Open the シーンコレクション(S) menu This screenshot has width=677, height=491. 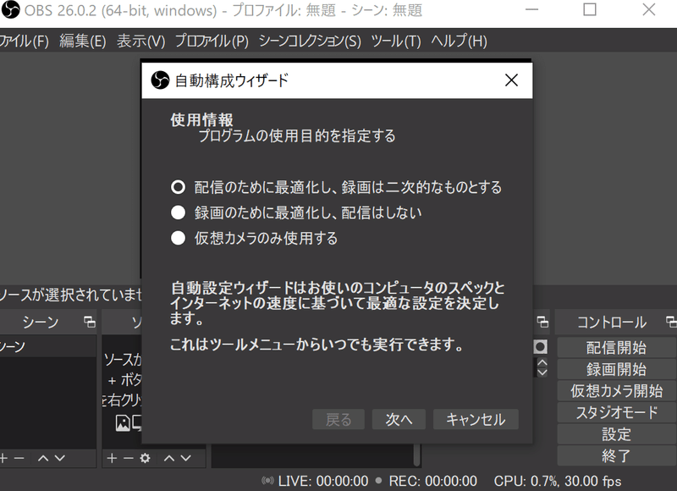tap(310, 41)
